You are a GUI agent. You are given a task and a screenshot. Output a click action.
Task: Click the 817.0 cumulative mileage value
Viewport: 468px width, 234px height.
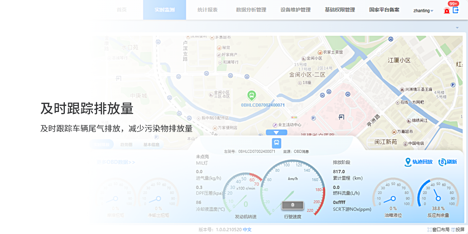click(339, 172)
